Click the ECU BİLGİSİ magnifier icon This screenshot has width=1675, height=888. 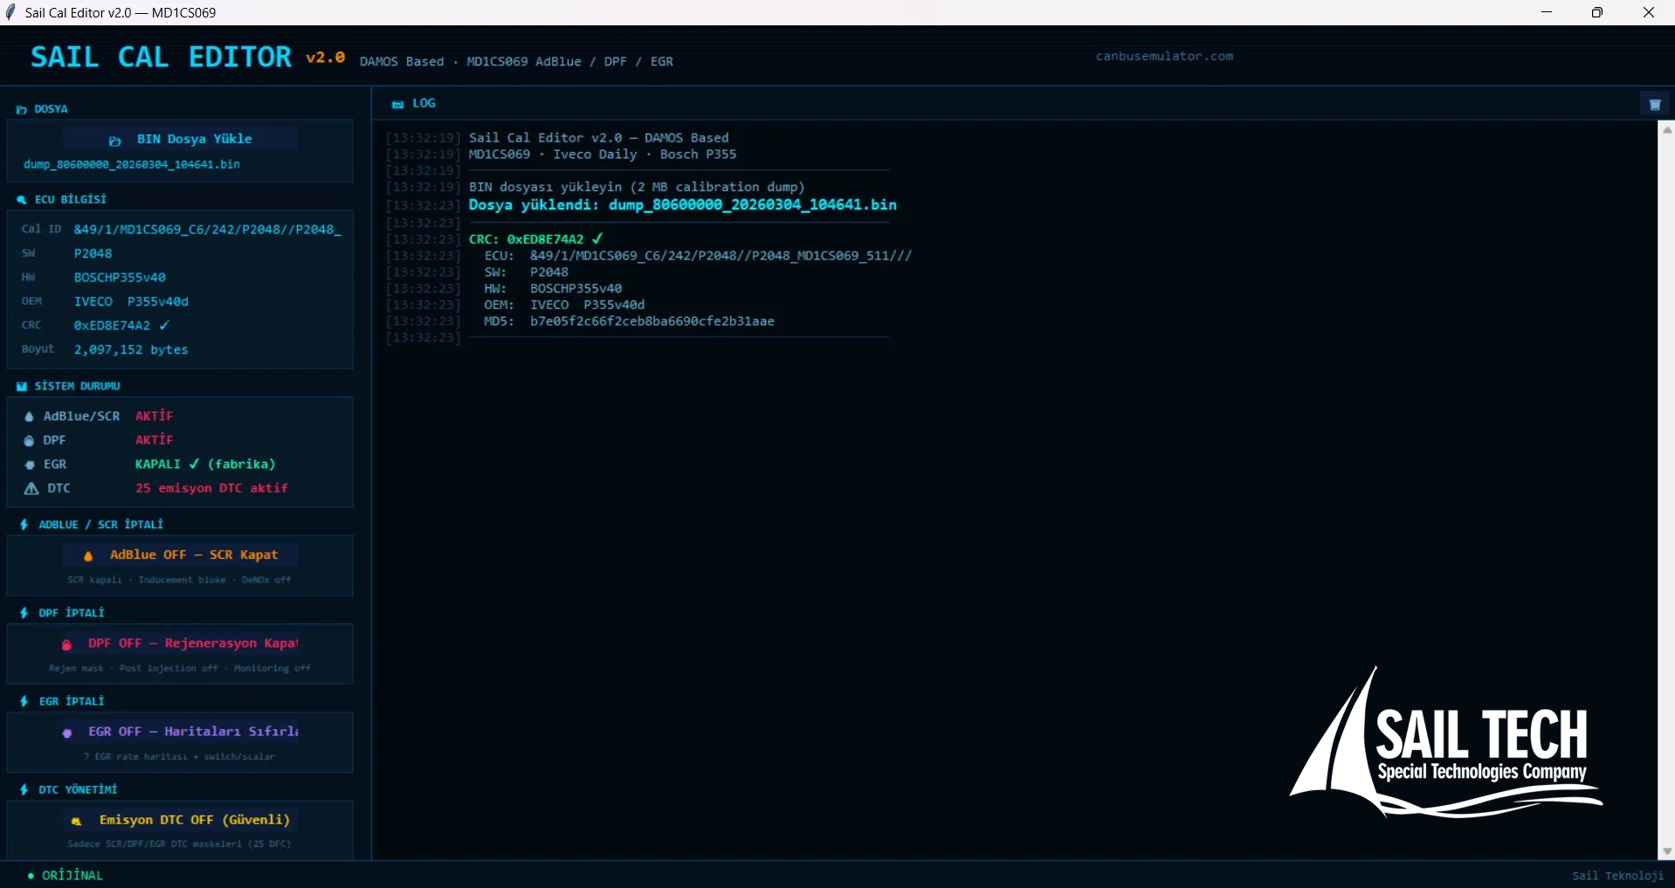[x=22, y=200]
